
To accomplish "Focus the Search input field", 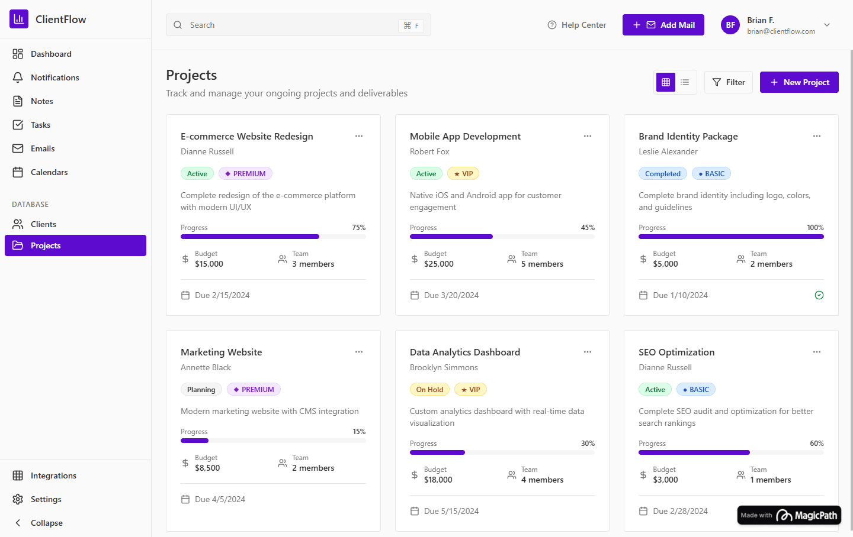I will [x=290, y=25].
